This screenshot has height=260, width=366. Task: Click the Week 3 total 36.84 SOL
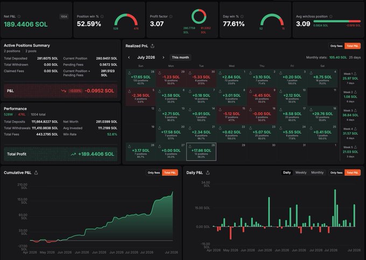[350, 115]
